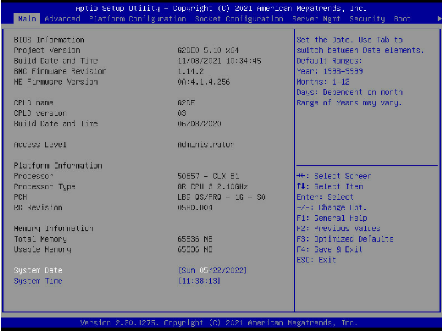Open the Platform Configuration tab
The image size is (443, 331).
137,19
